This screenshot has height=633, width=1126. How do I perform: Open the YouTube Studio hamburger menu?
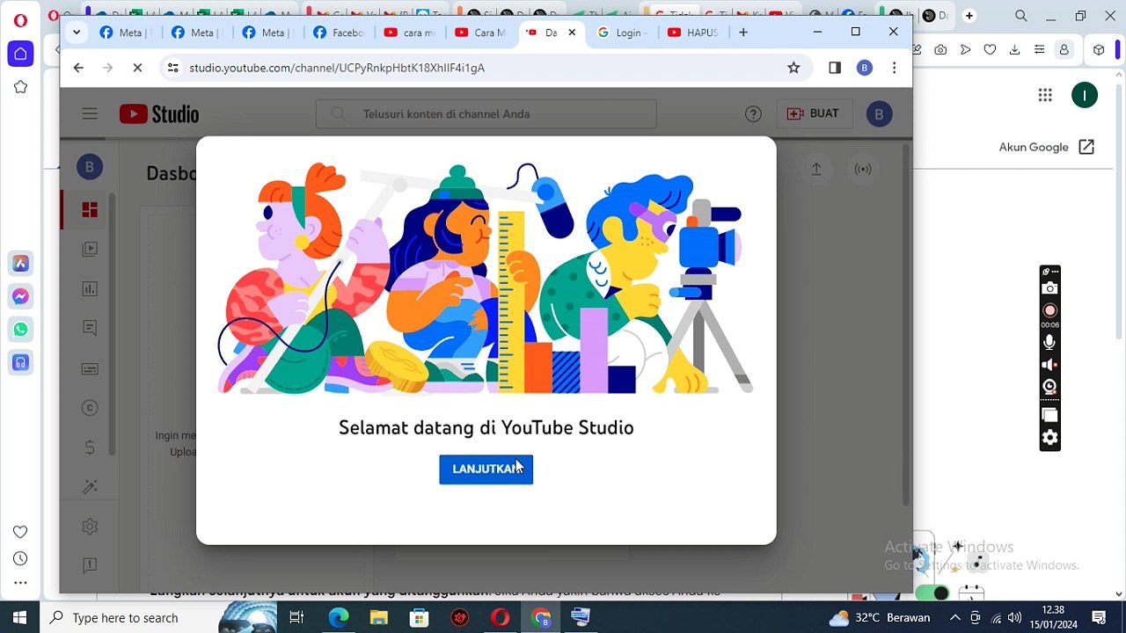(x=90, y=113)
